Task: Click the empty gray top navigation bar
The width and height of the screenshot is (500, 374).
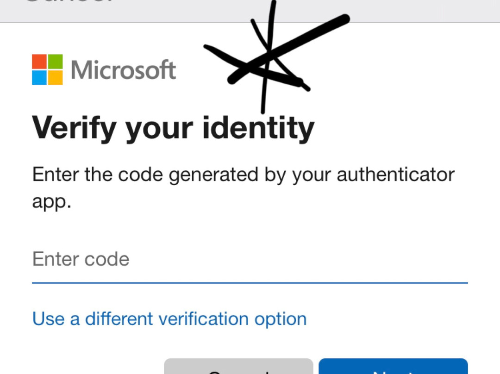Action: click(x=370, y=10)
